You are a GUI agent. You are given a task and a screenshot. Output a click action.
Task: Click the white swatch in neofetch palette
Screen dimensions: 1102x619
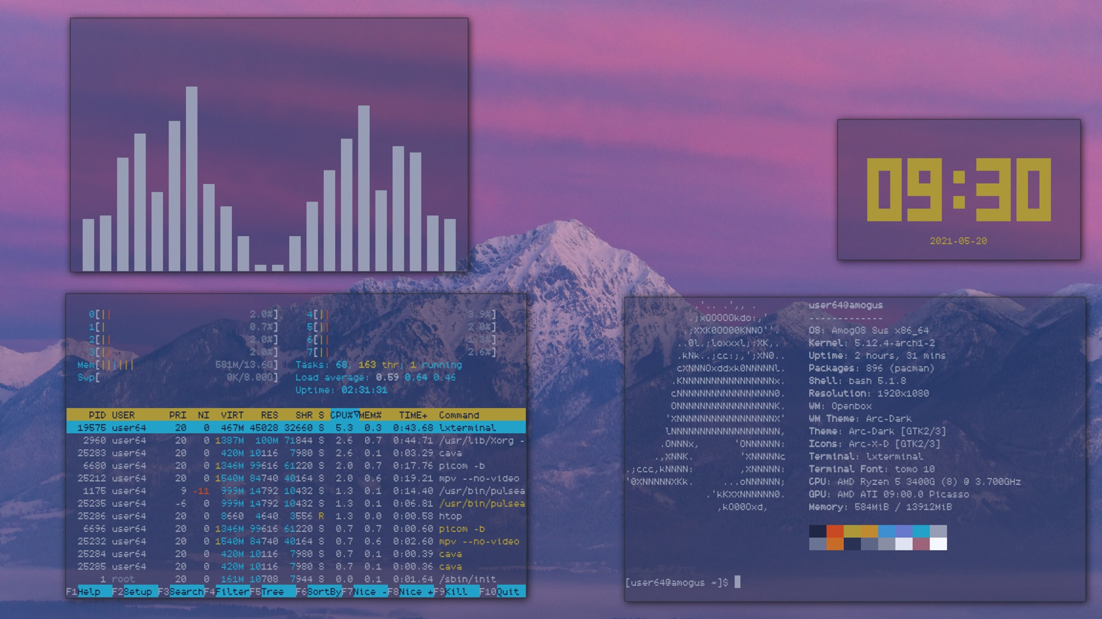[938, 544]
